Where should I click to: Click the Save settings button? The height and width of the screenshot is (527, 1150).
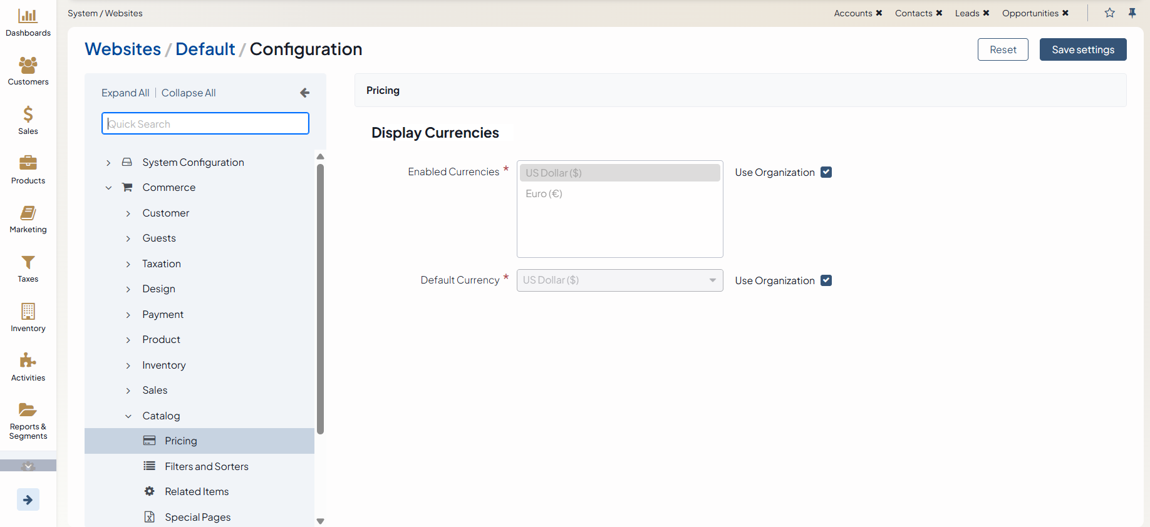(x=1082, y=49)
